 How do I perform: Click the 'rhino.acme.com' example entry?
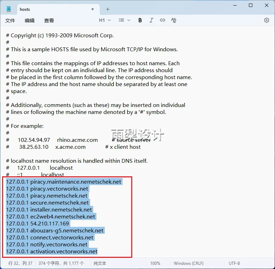coord(77,140)
